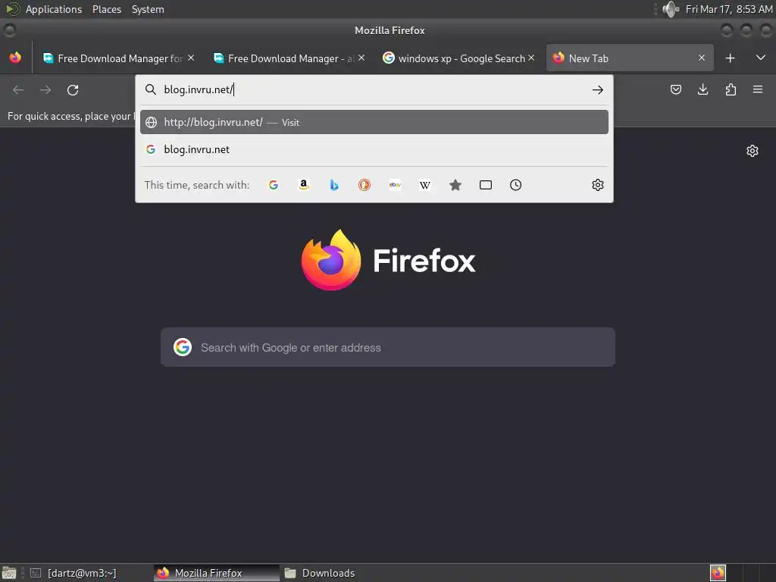This screenshot has width=776, height=582.
Task: Open the dartz@vm3 terminal taskbar item
Action: point(82,573)
